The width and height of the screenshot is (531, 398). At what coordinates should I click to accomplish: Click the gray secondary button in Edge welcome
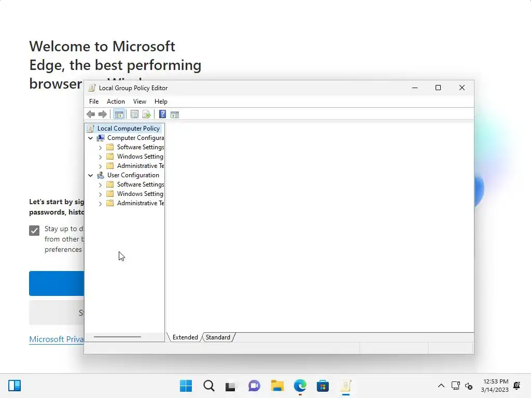tap(57, 312)
